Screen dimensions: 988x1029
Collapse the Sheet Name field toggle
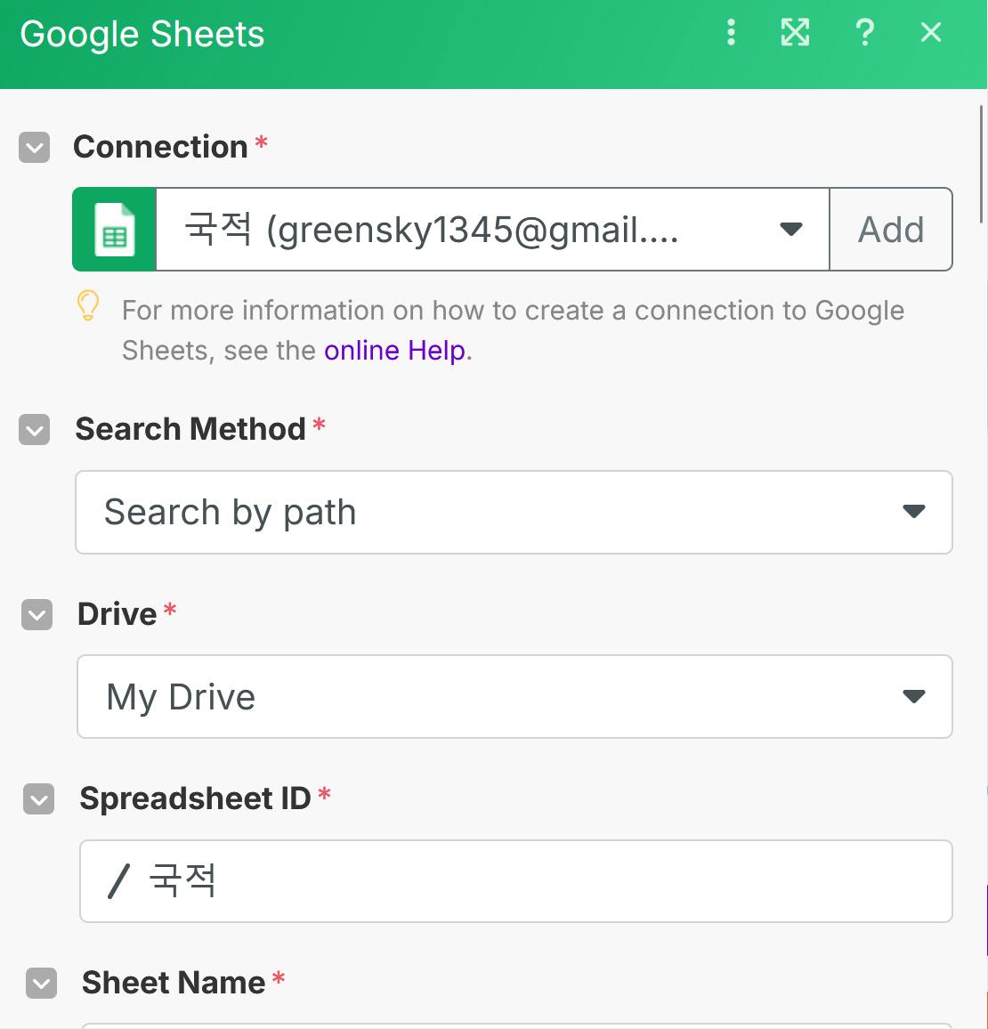tap(41, 983)
